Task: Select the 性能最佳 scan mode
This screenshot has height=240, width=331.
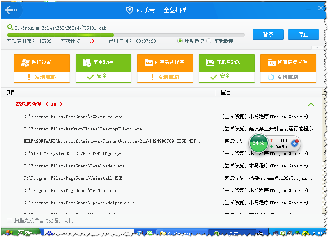Action: coord(209,41)
